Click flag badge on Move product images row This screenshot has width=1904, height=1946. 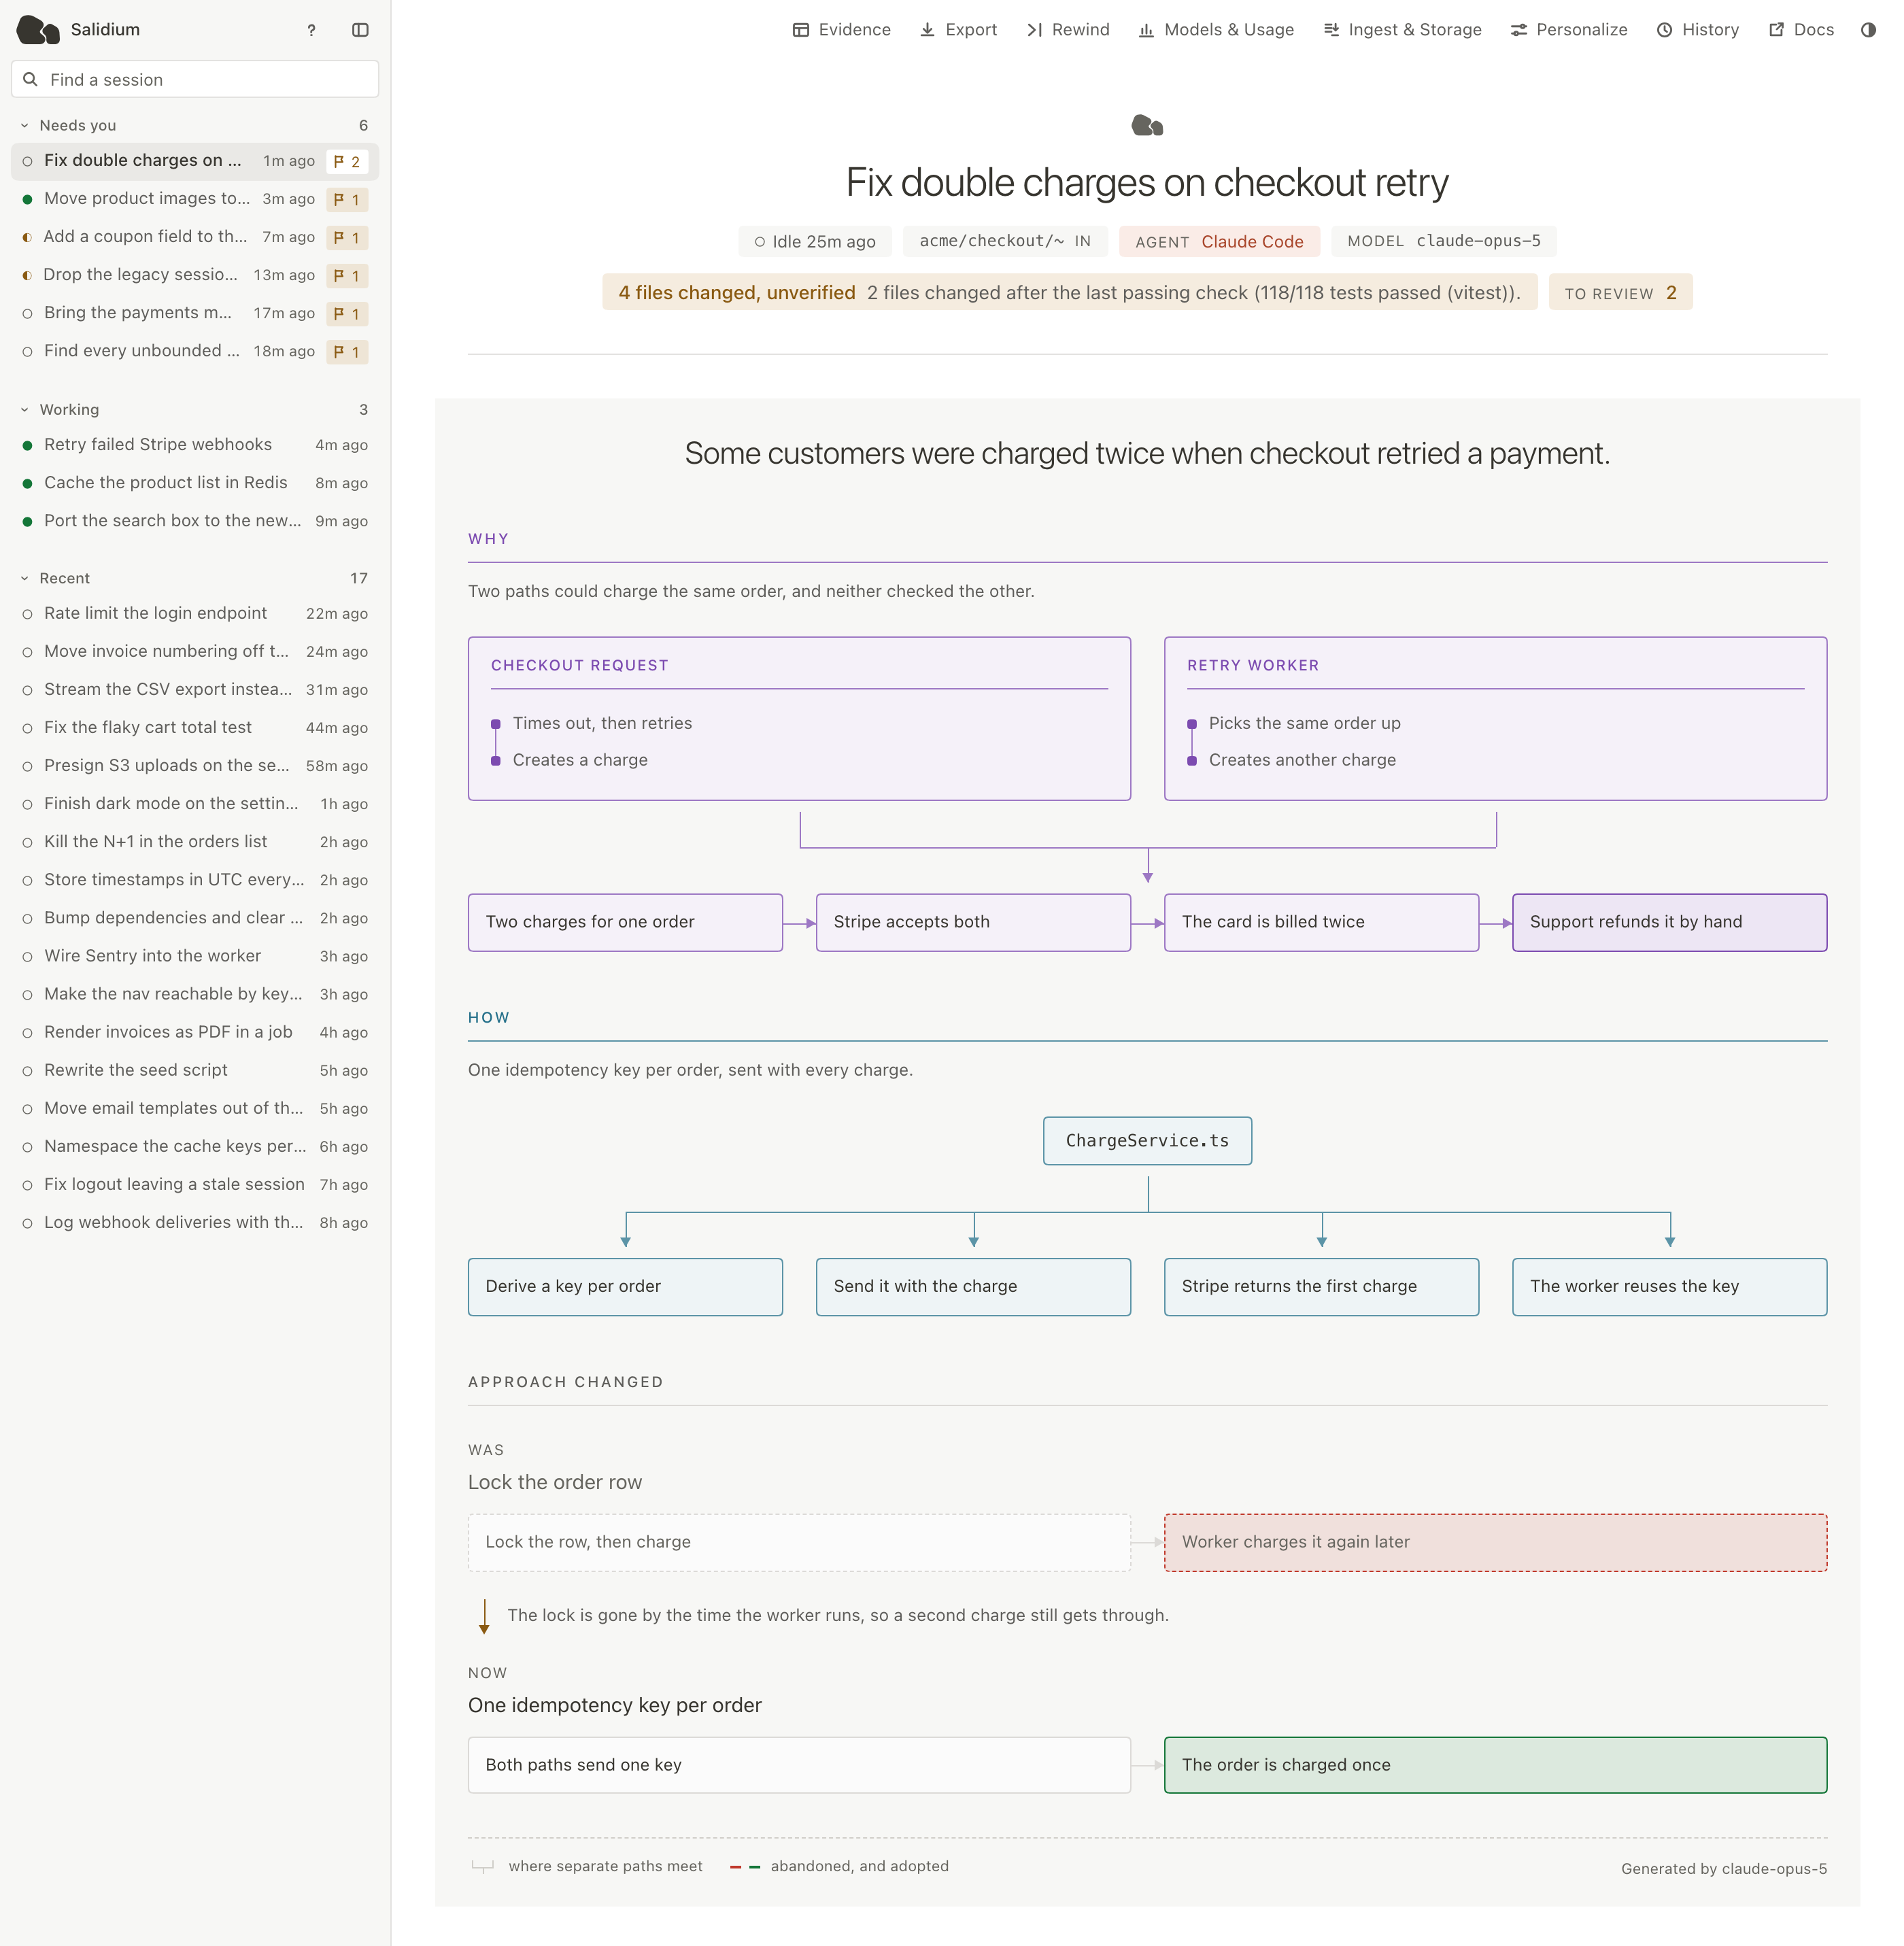point(347,199)
